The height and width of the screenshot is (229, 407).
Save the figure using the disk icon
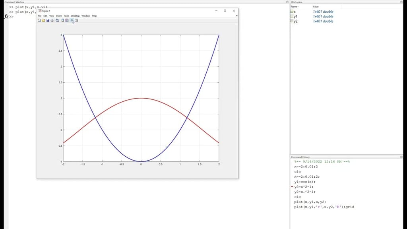coord(48,20)
